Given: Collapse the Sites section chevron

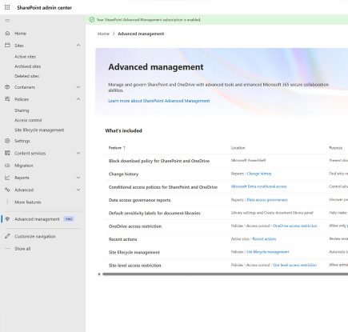Looking at the screenshot, I should click(78, 46).
